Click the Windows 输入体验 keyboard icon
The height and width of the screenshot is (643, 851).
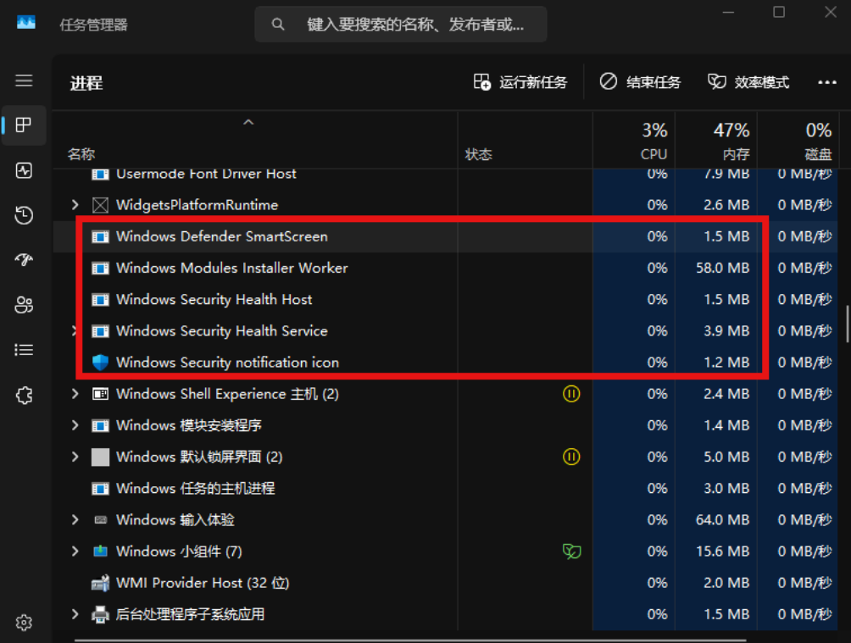pos(100,520)
